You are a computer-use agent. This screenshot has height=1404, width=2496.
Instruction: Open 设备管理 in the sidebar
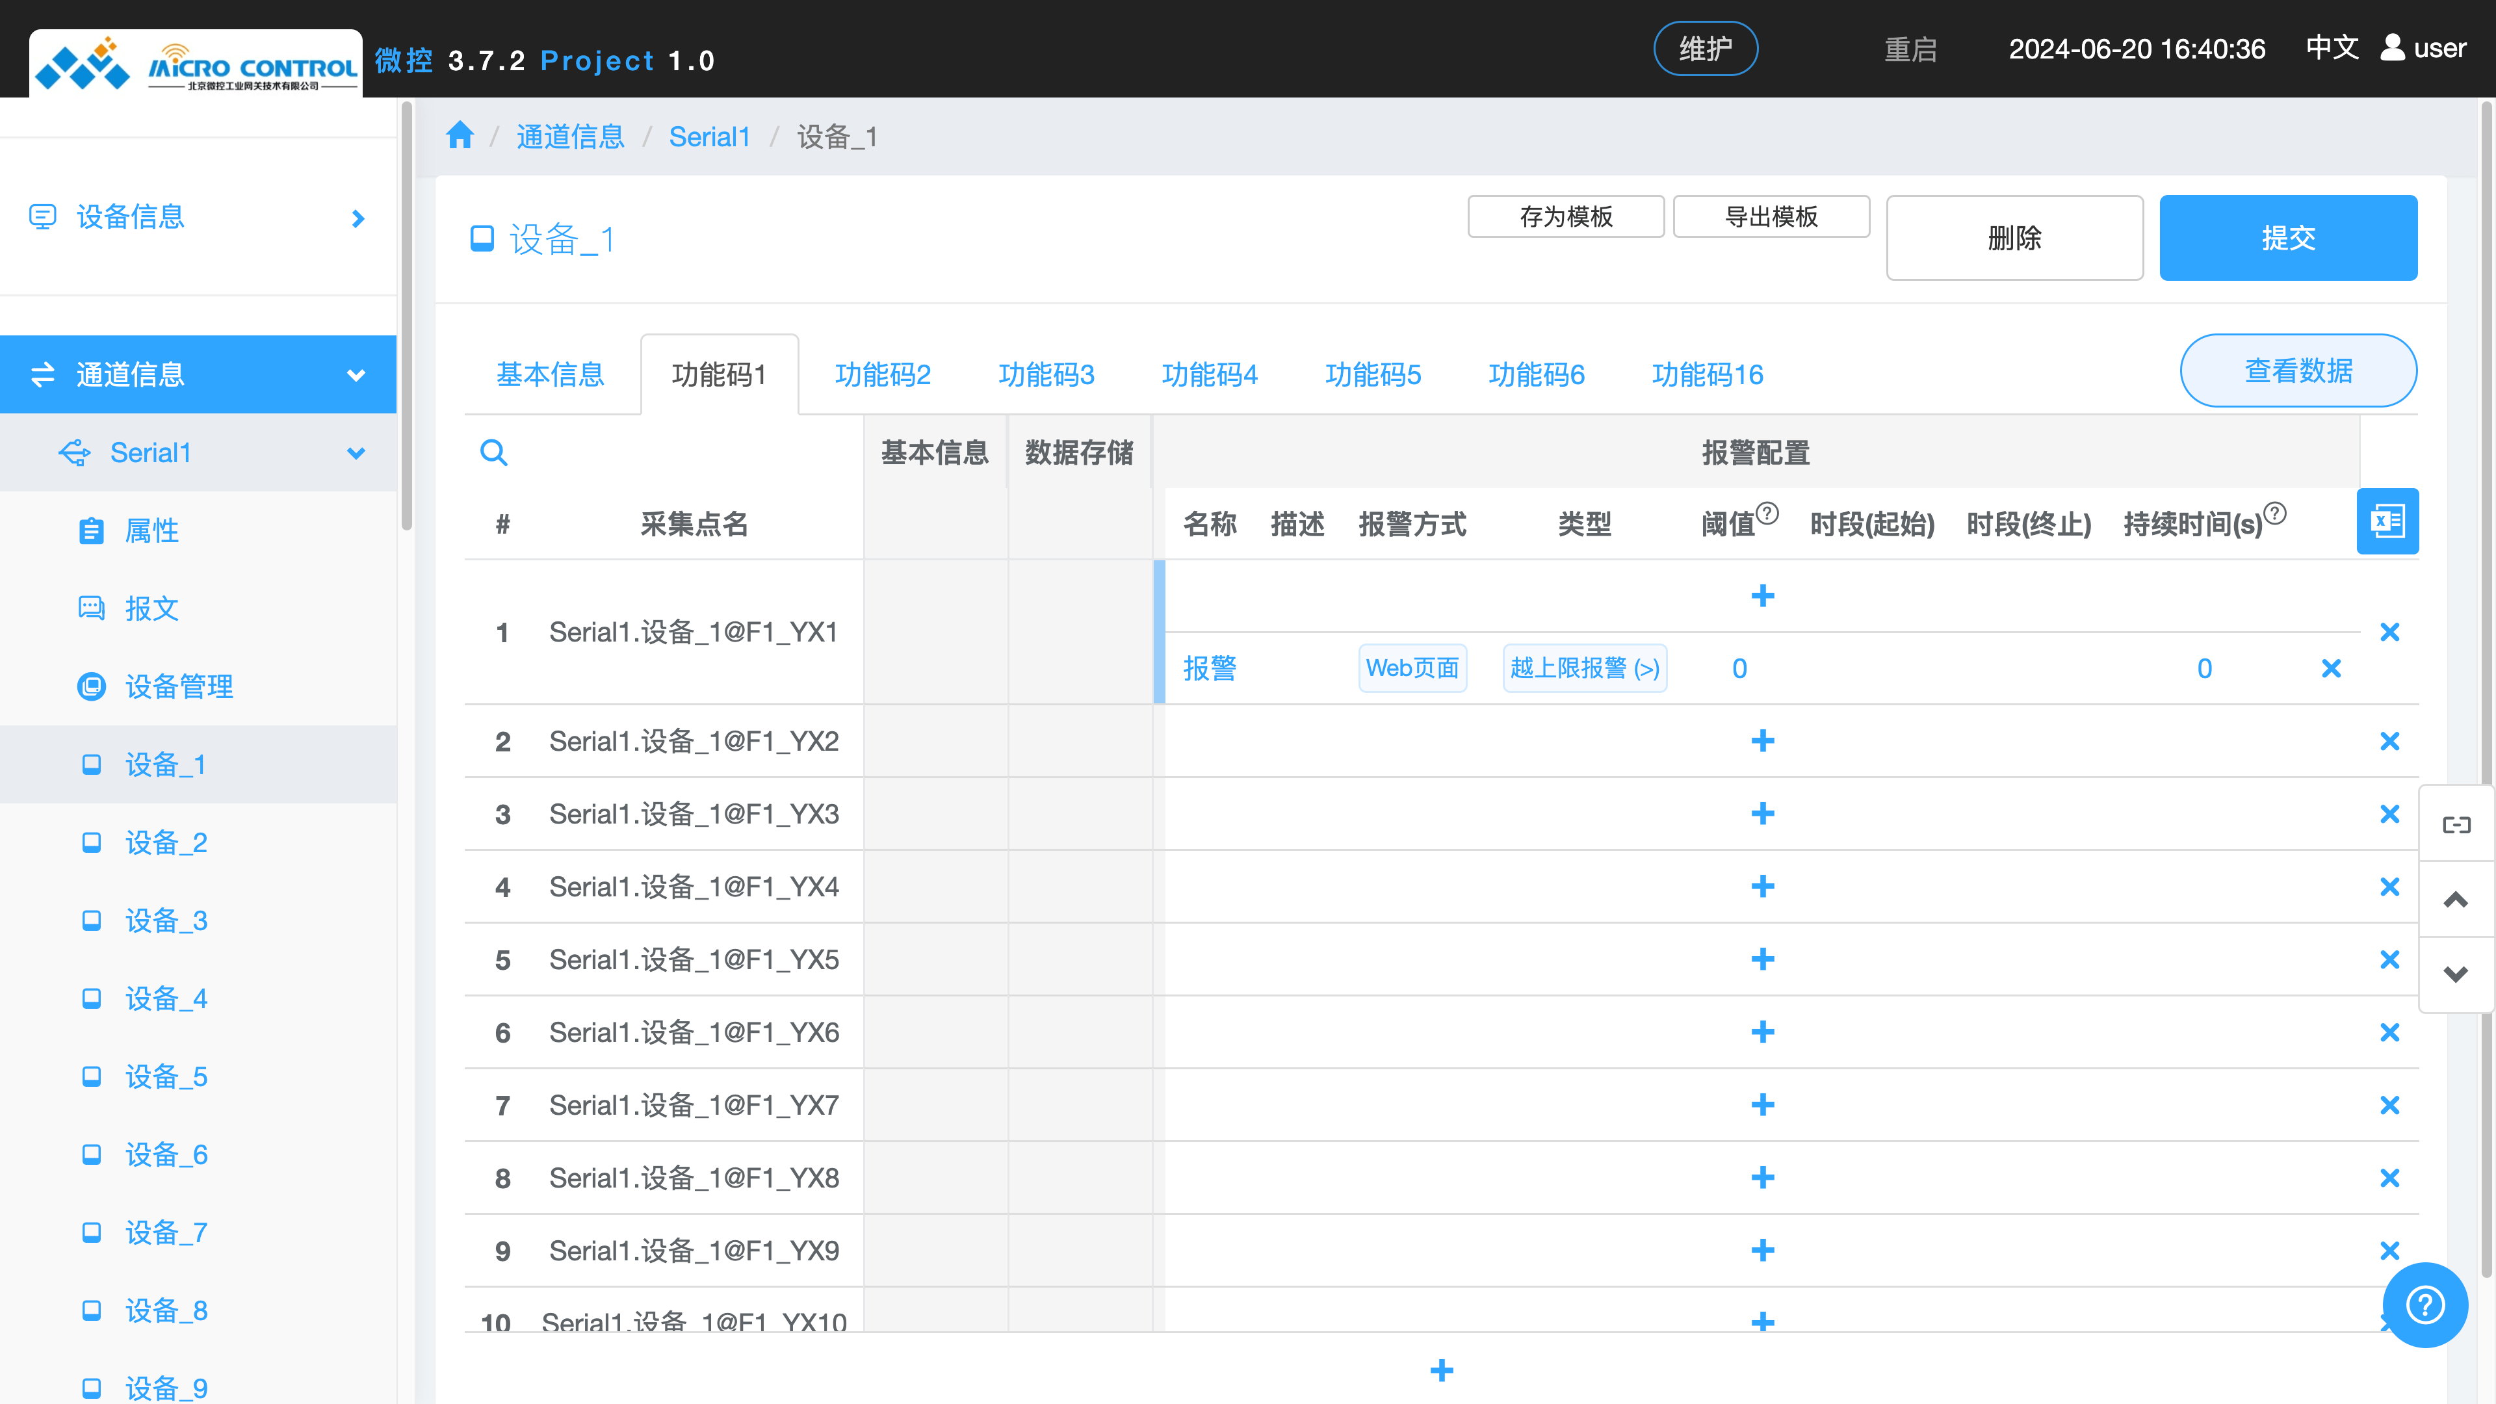pos(178,686)
